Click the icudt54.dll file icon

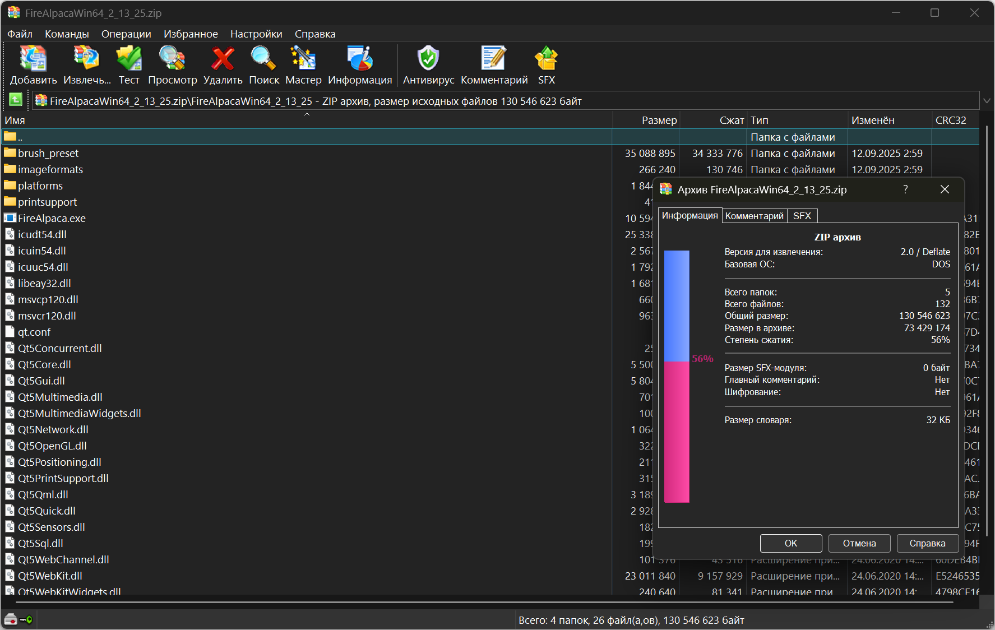pos(10,234)
